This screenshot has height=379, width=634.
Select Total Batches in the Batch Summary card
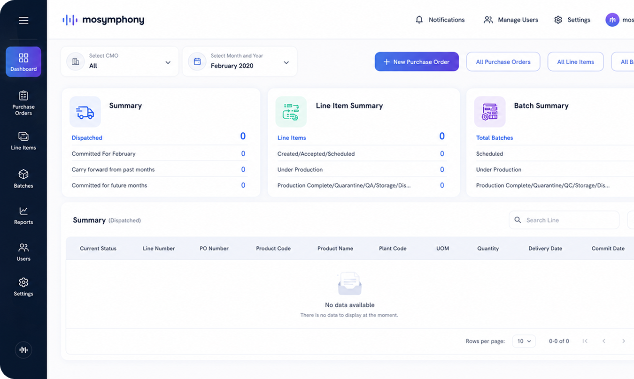pos(495,138)
